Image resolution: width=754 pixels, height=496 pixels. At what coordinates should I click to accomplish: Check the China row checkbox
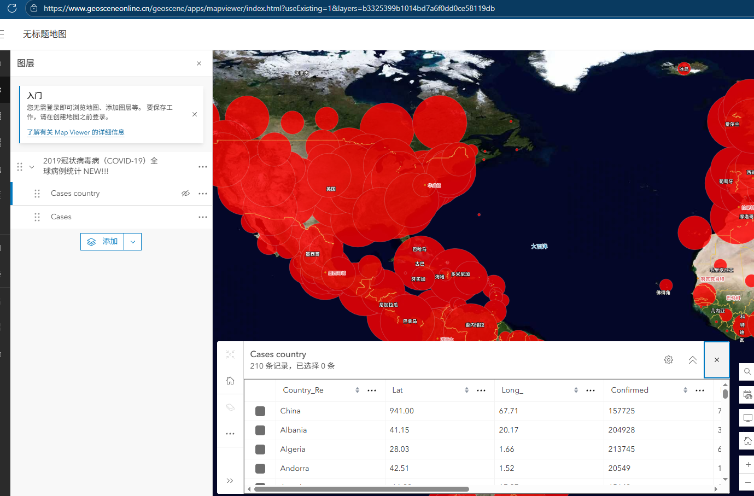(x=260, y=411)
